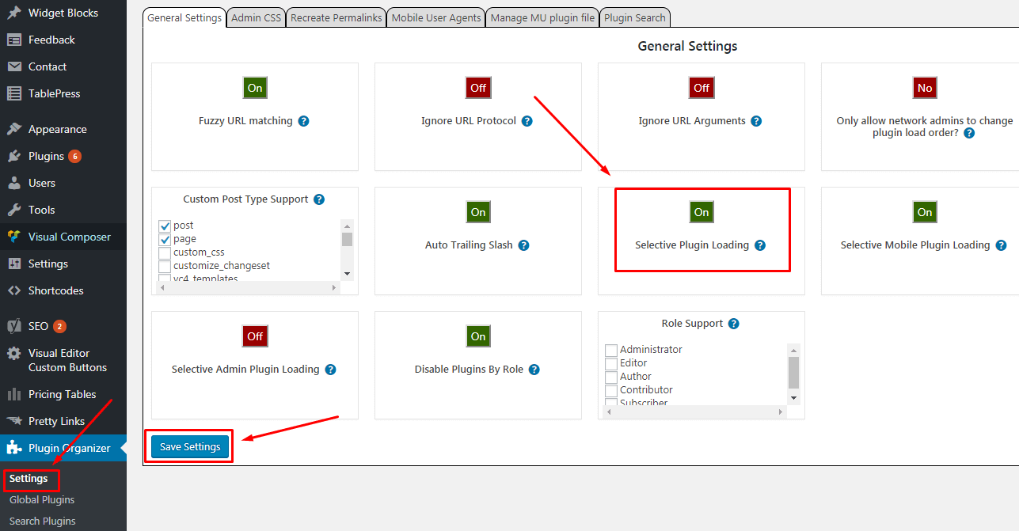Switch to the Admin CSS tab
The width and height of the screenshot is (1019, 531).
pos(256,17)
